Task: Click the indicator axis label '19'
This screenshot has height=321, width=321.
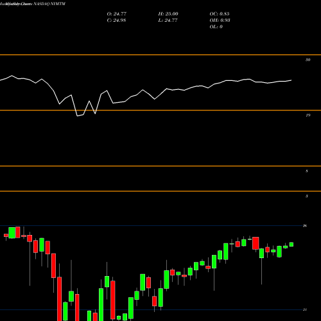Action: click(x=308, y=116)
